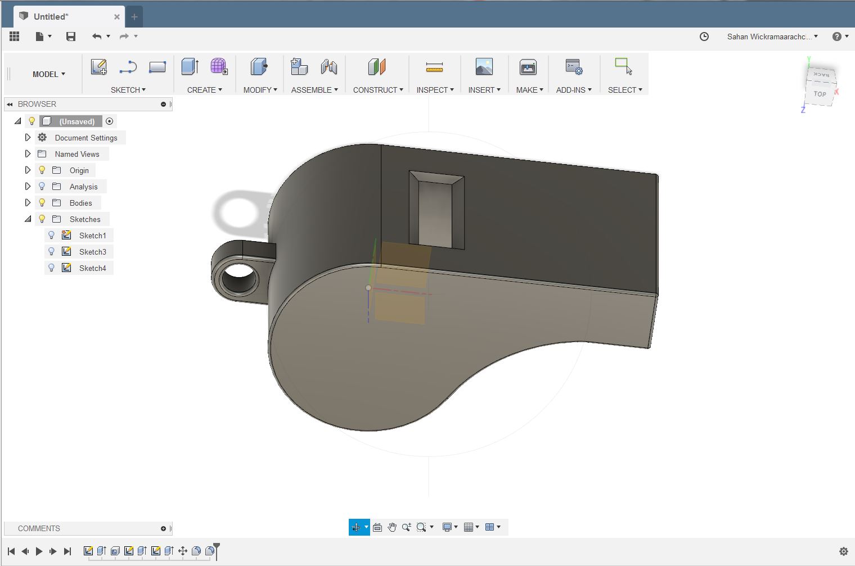Open the File menu dropdown arrow

[x=49, y=37]
